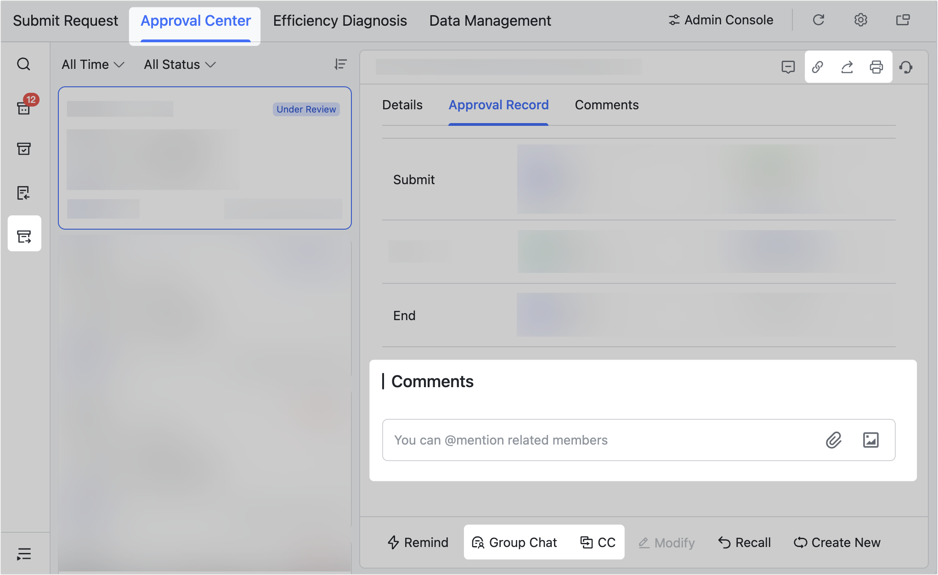Click Create New at the bottom
Image resolution: width=938 pixels, height=575 pixels.
tap(837, 542)
